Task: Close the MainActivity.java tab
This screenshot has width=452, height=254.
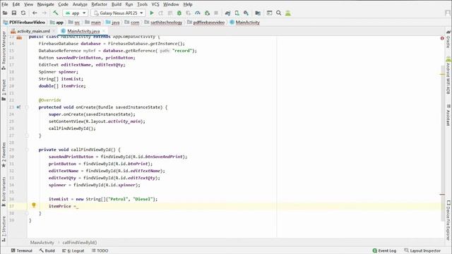Action: tap(104, 31)
